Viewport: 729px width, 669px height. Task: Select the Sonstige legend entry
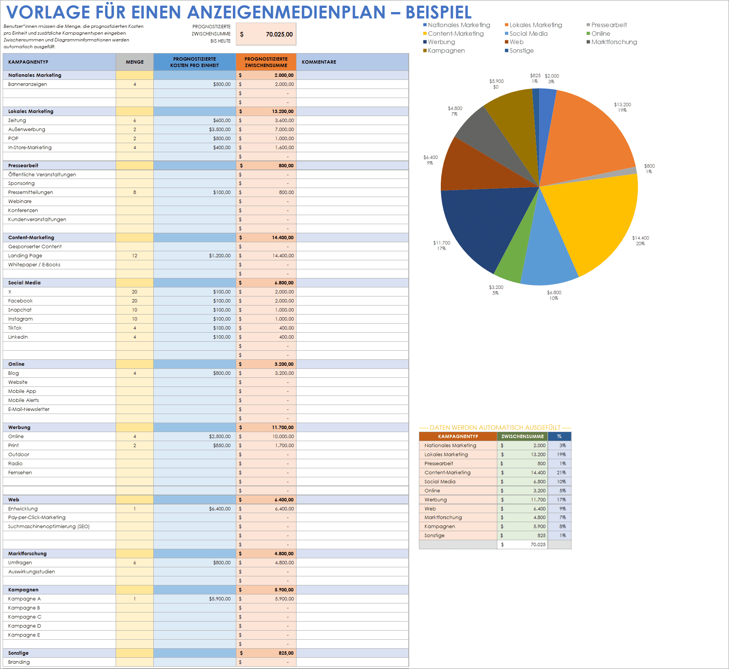(519, 50)
